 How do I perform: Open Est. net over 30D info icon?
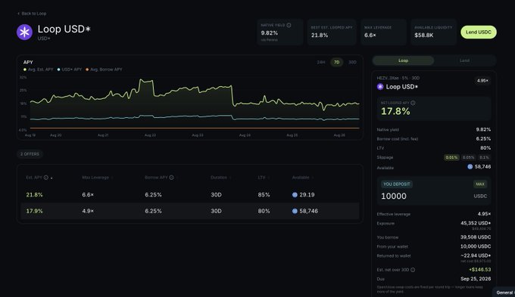[x=413, y=270]
